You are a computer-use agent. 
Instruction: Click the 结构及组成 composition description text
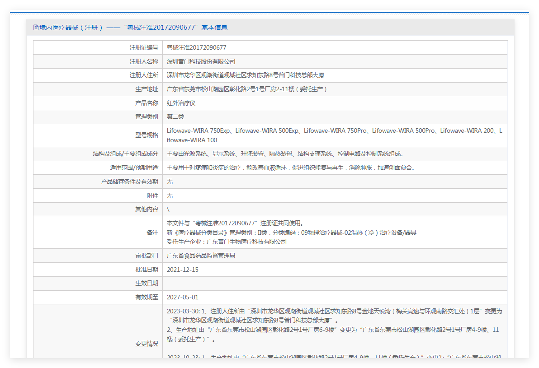(285, 154)
